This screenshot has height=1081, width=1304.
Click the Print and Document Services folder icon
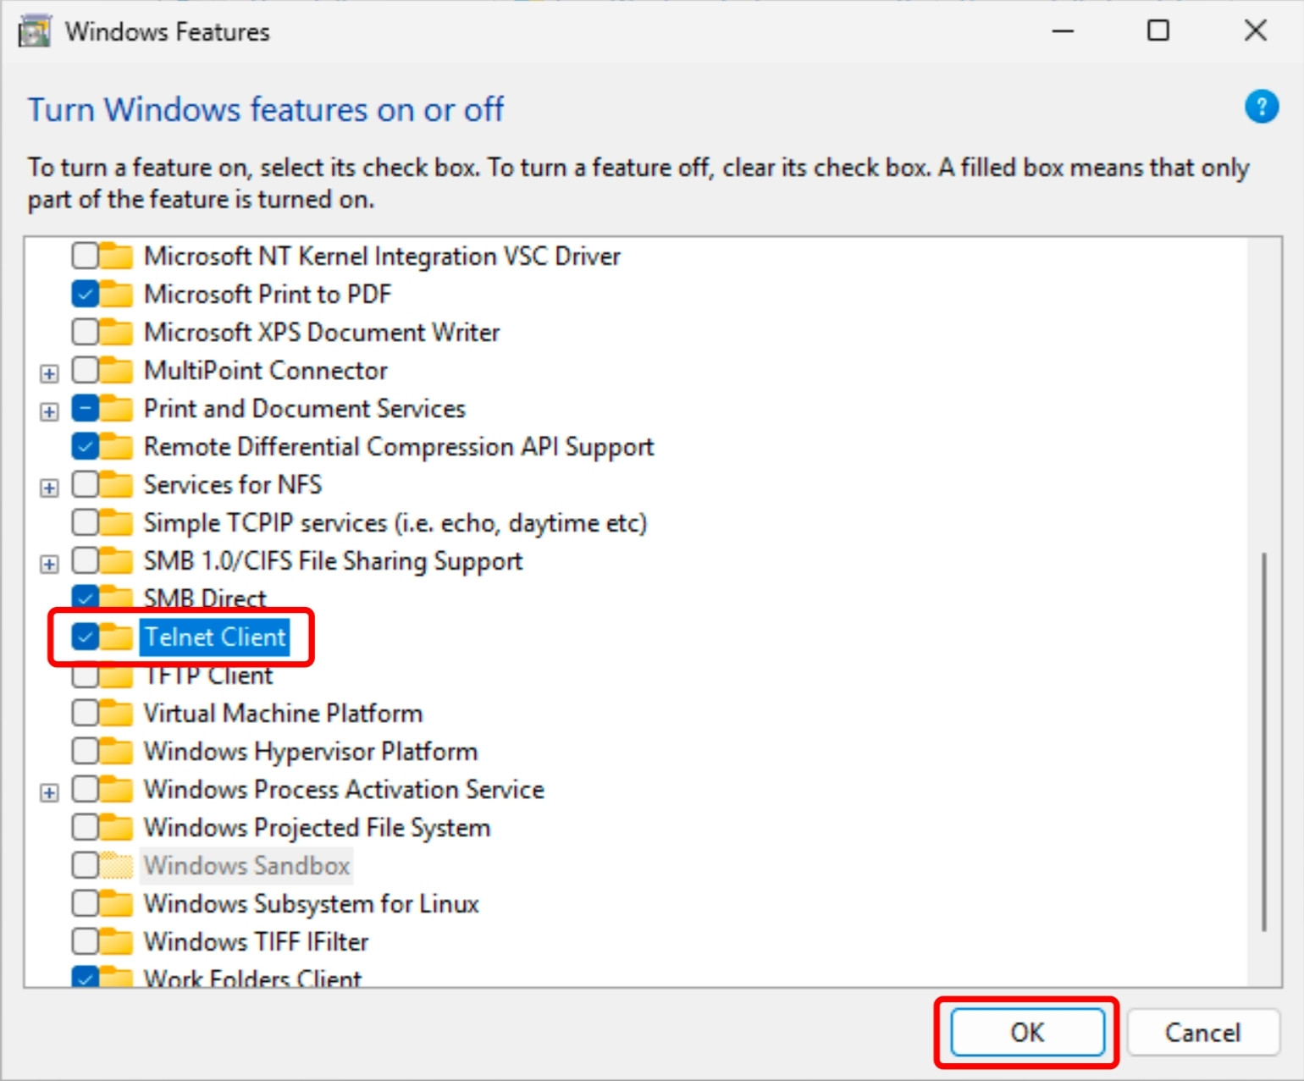[115, 408]
